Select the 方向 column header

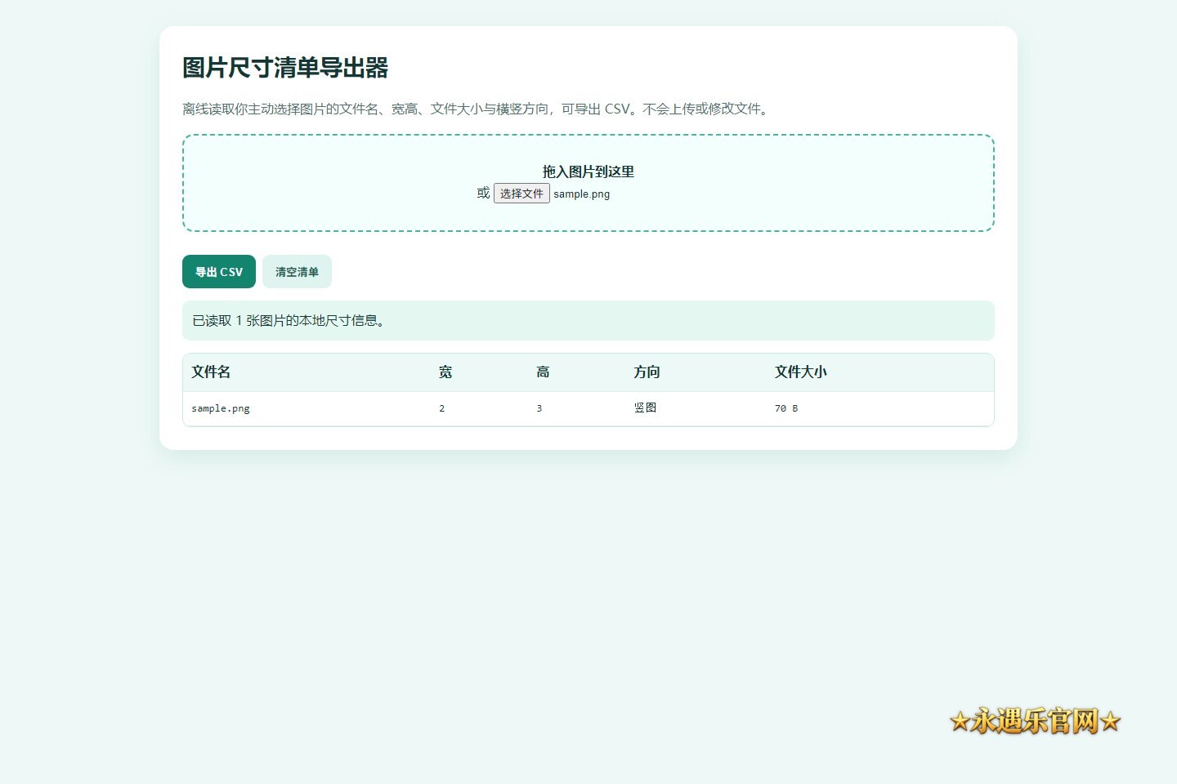(647, 372)
